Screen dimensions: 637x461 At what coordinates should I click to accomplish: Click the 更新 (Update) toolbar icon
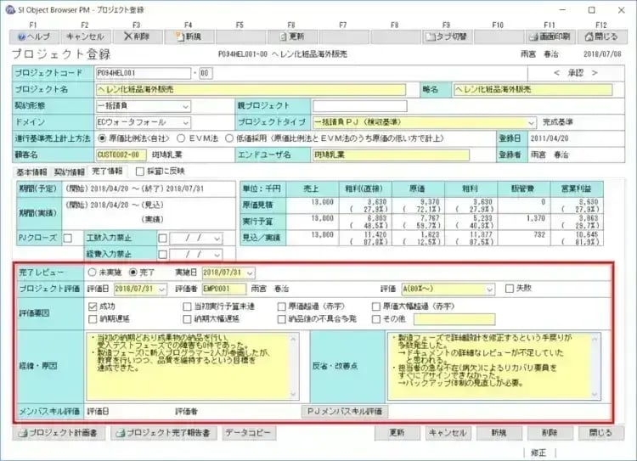coord(291,37)
